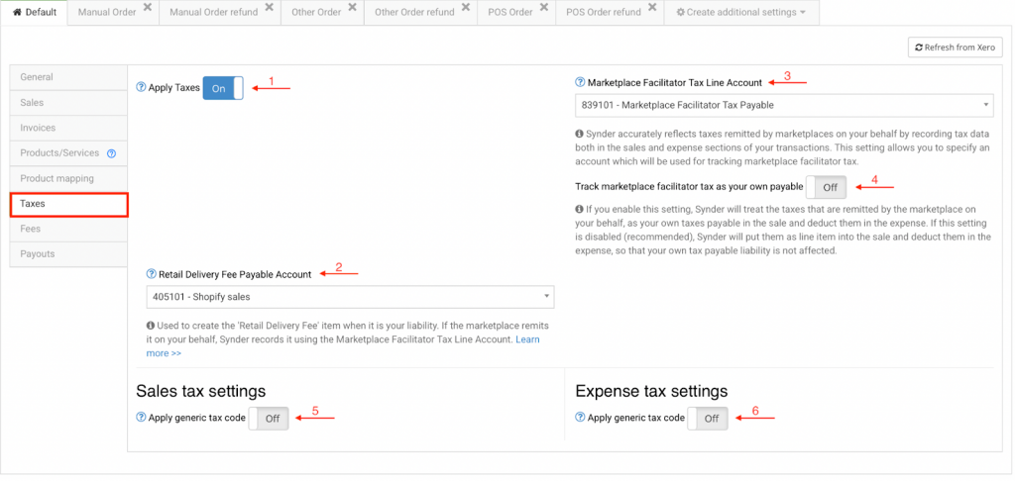Enable Track marketplace facilitator tax as own payable

click(825, 186)
